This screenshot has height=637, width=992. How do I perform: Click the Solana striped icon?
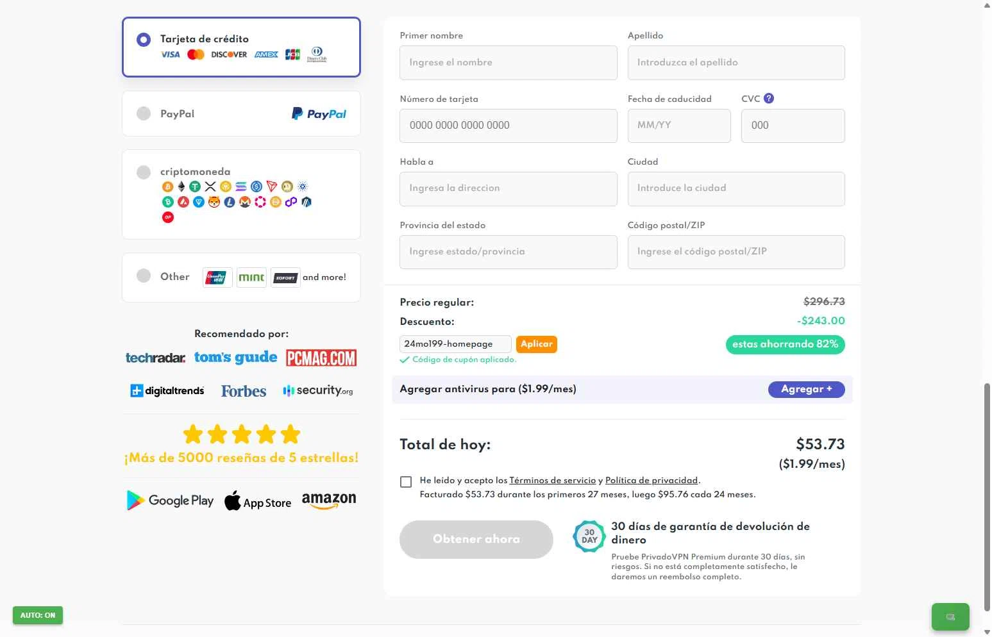pos(241,186)
